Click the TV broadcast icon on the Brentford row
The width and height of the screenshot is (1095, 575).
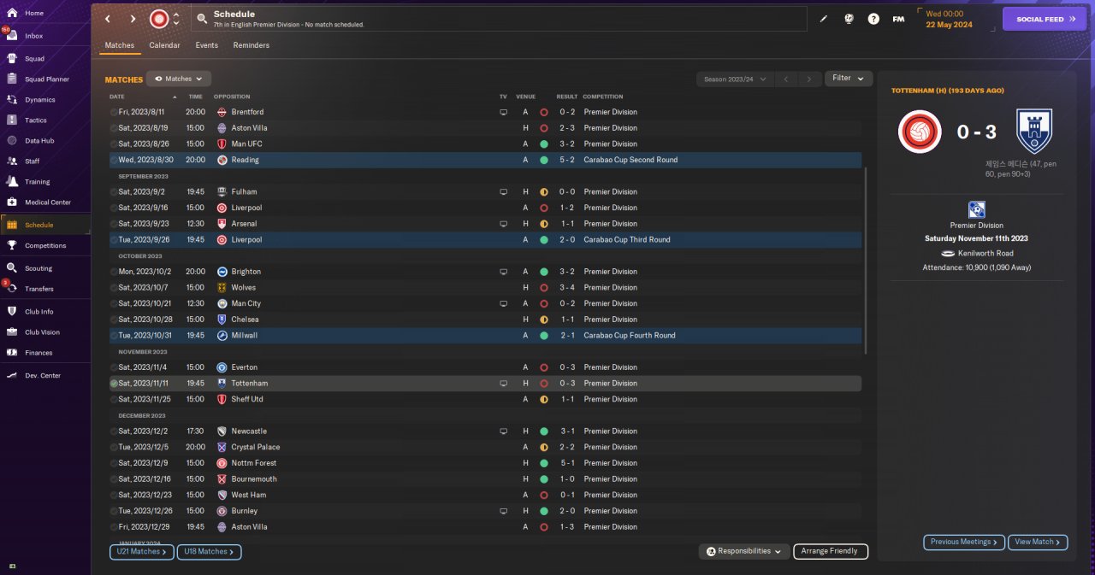pyautogui.click(x=504, y=112)
